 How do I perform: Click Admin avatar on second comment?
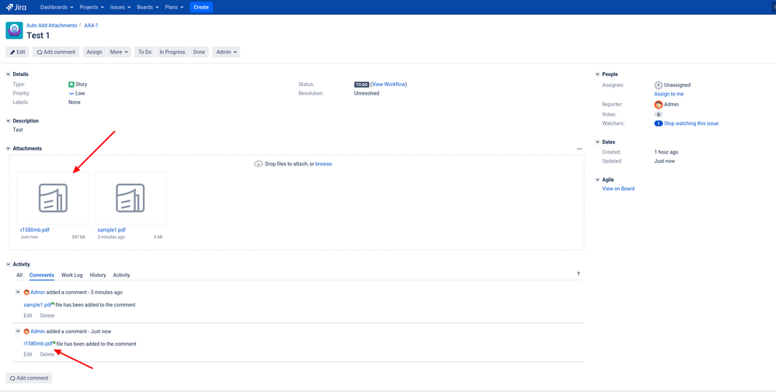tap(26, 331)
